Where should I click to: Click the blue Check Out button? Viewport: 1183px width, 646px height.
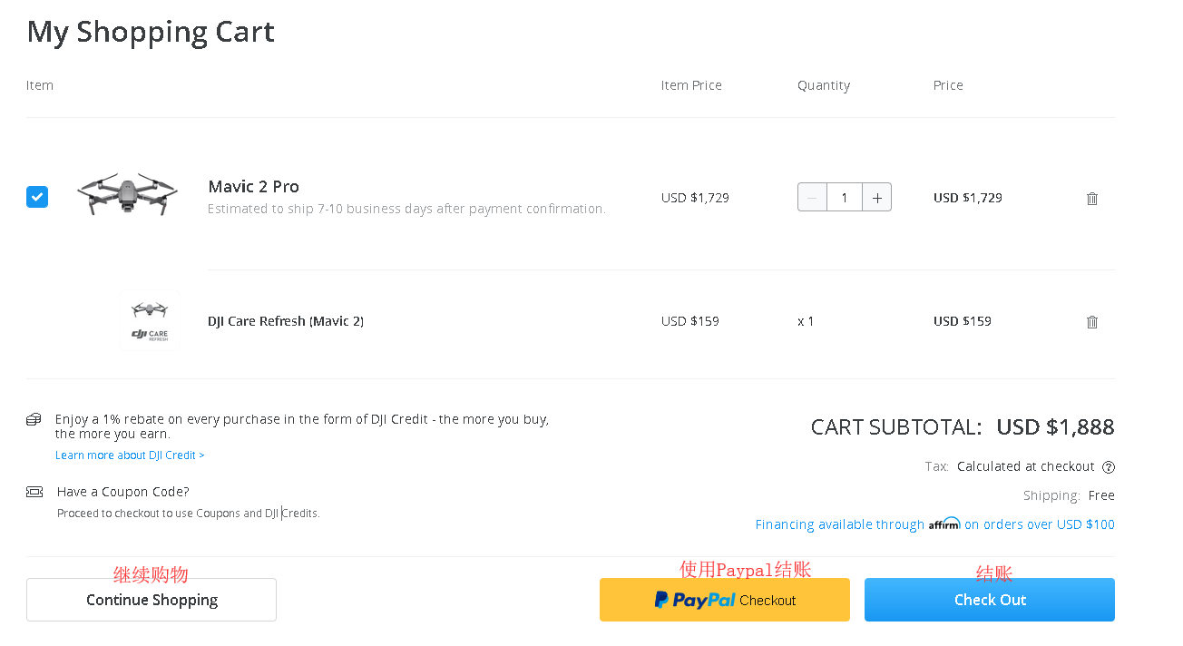point(989,600)
